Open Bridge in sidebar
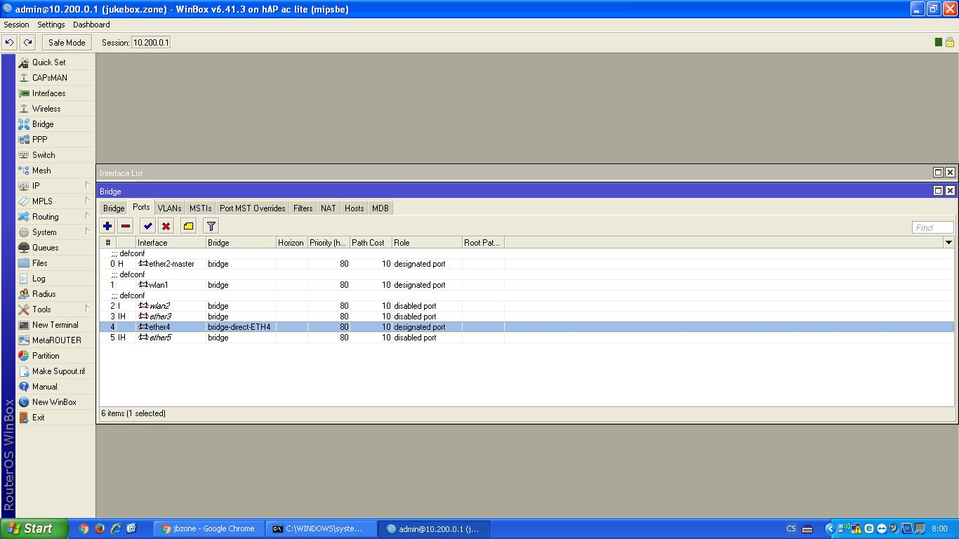Screen dimensions: 959x539 click(55, 124)
